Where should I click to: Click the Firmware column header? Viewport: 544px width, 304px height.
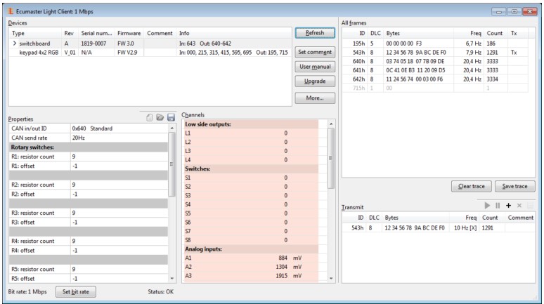[129, 33]
